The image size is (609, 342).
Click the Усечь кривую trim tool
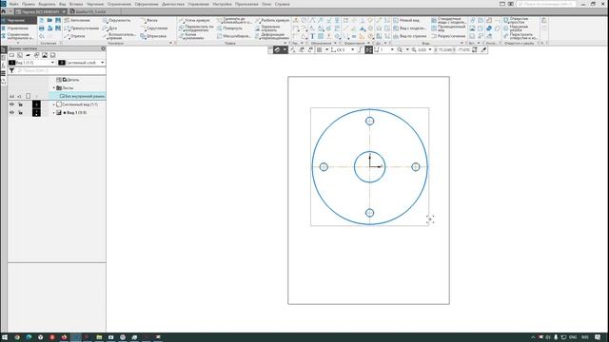click(x=194, y=20)
